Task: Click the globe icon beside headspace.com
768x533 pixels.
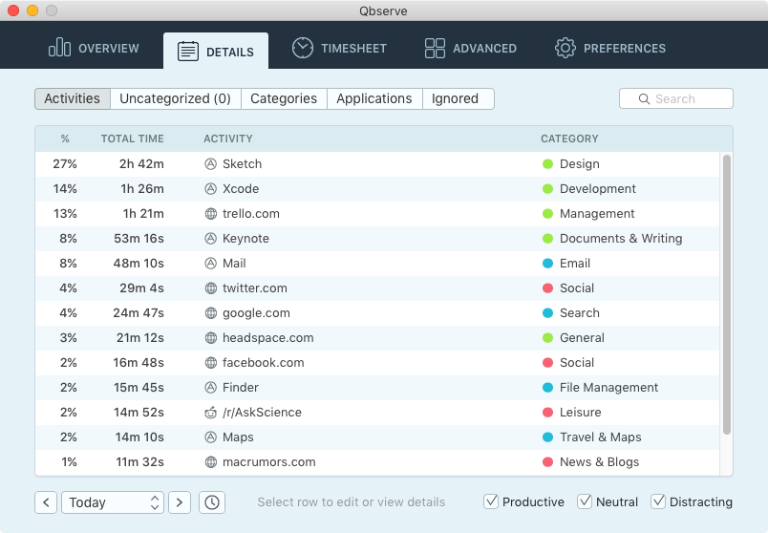Action: [x=210, y=338]
